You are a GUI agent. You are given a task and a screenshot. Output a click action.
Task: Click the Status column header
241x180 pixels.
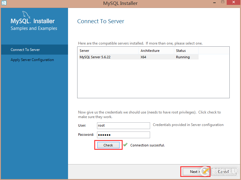coord(186,51)
